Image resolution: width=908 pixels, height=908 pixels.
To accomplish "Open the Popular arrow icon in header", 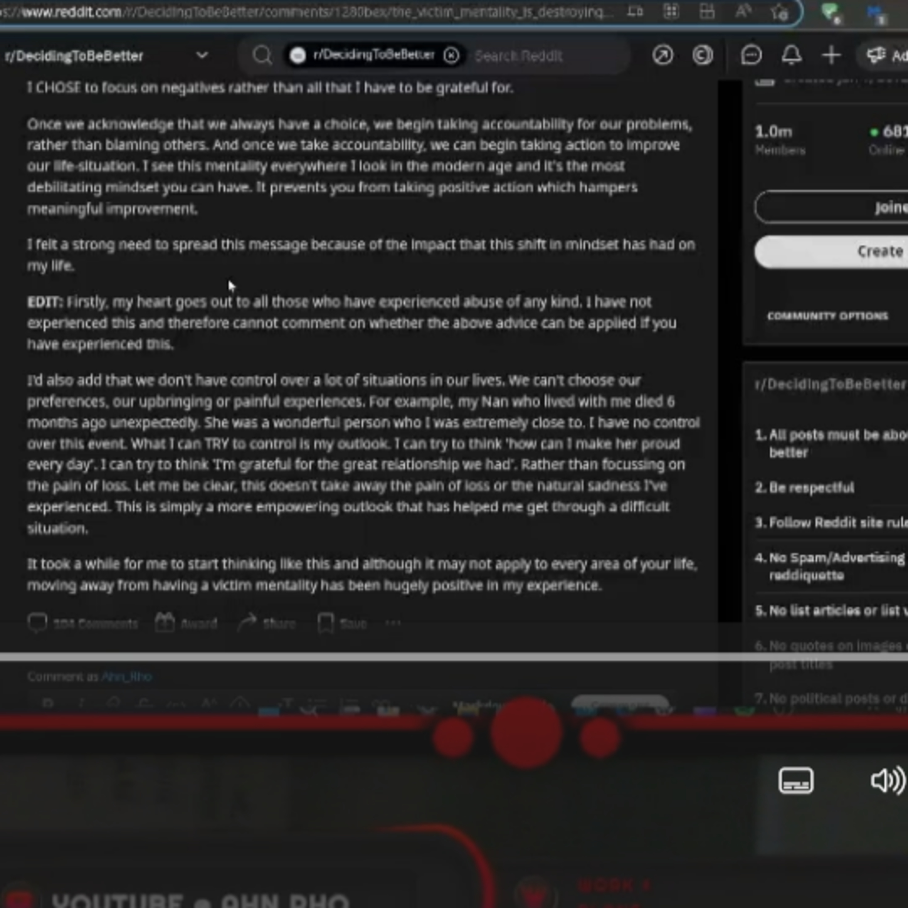I will [x=663, y=55].
